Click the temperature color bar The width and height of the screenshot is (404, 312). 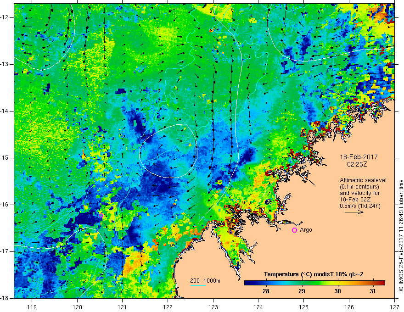(314, 283)
